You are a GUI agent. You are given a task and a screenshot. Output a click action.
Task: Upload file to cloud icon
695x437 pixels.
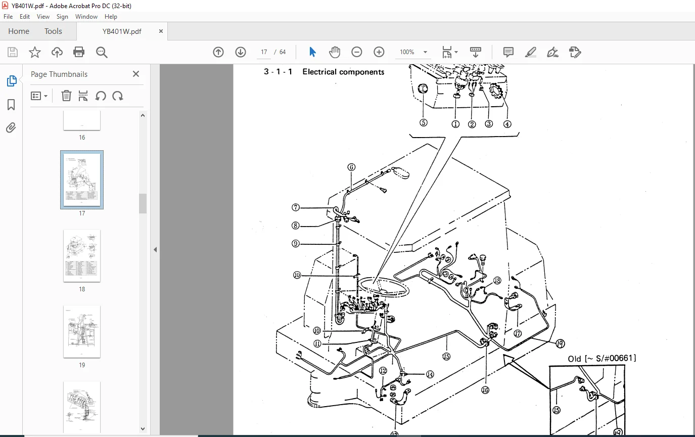pos(57,52)
